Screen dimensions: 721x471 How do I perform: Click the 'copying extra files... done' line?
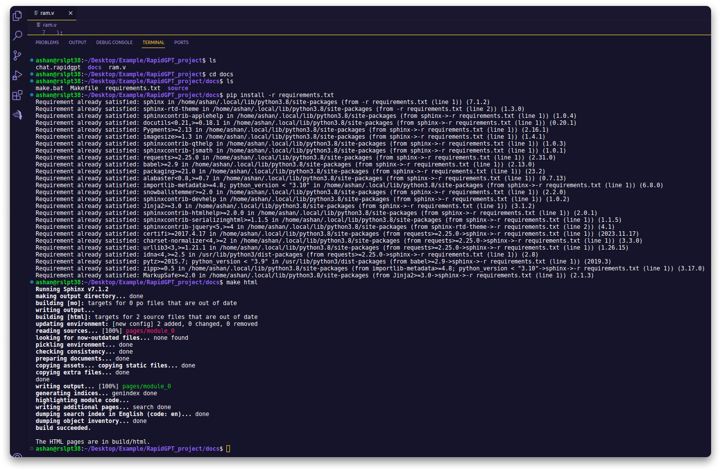click(82, 372)
